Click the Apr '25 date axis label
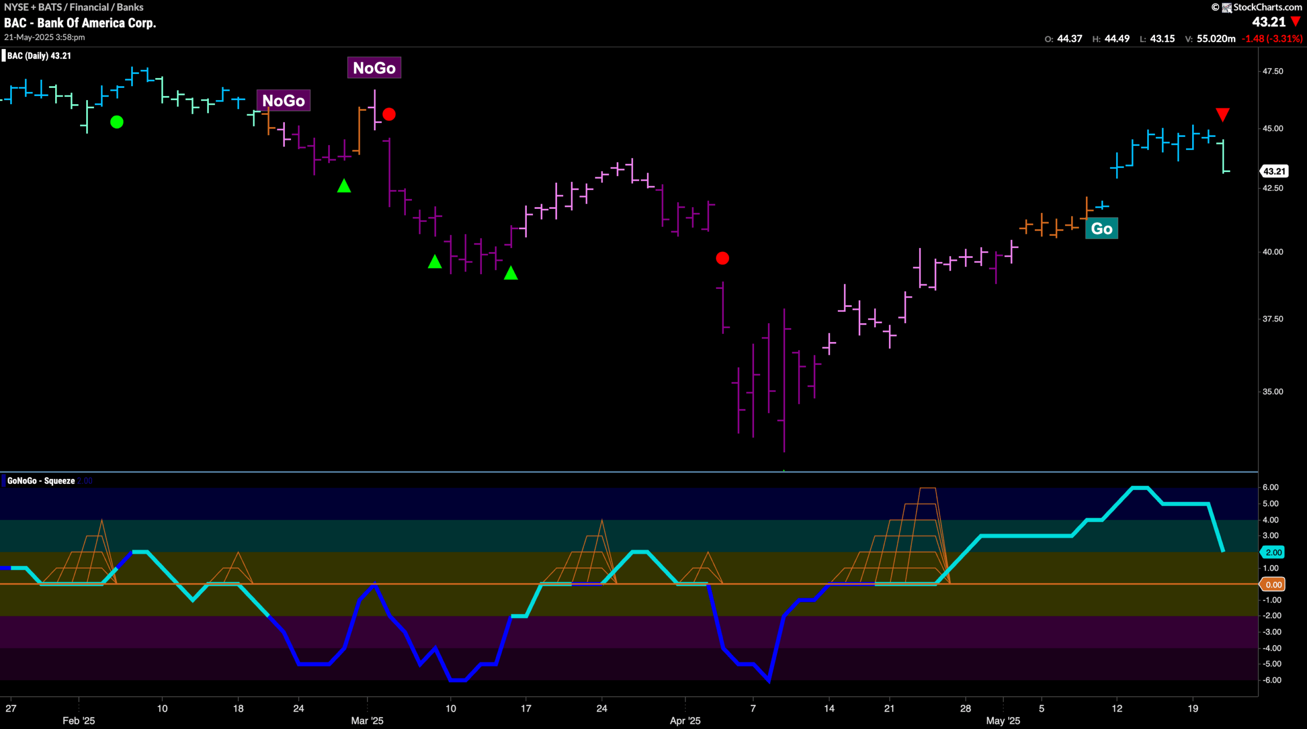 (685, 721)
